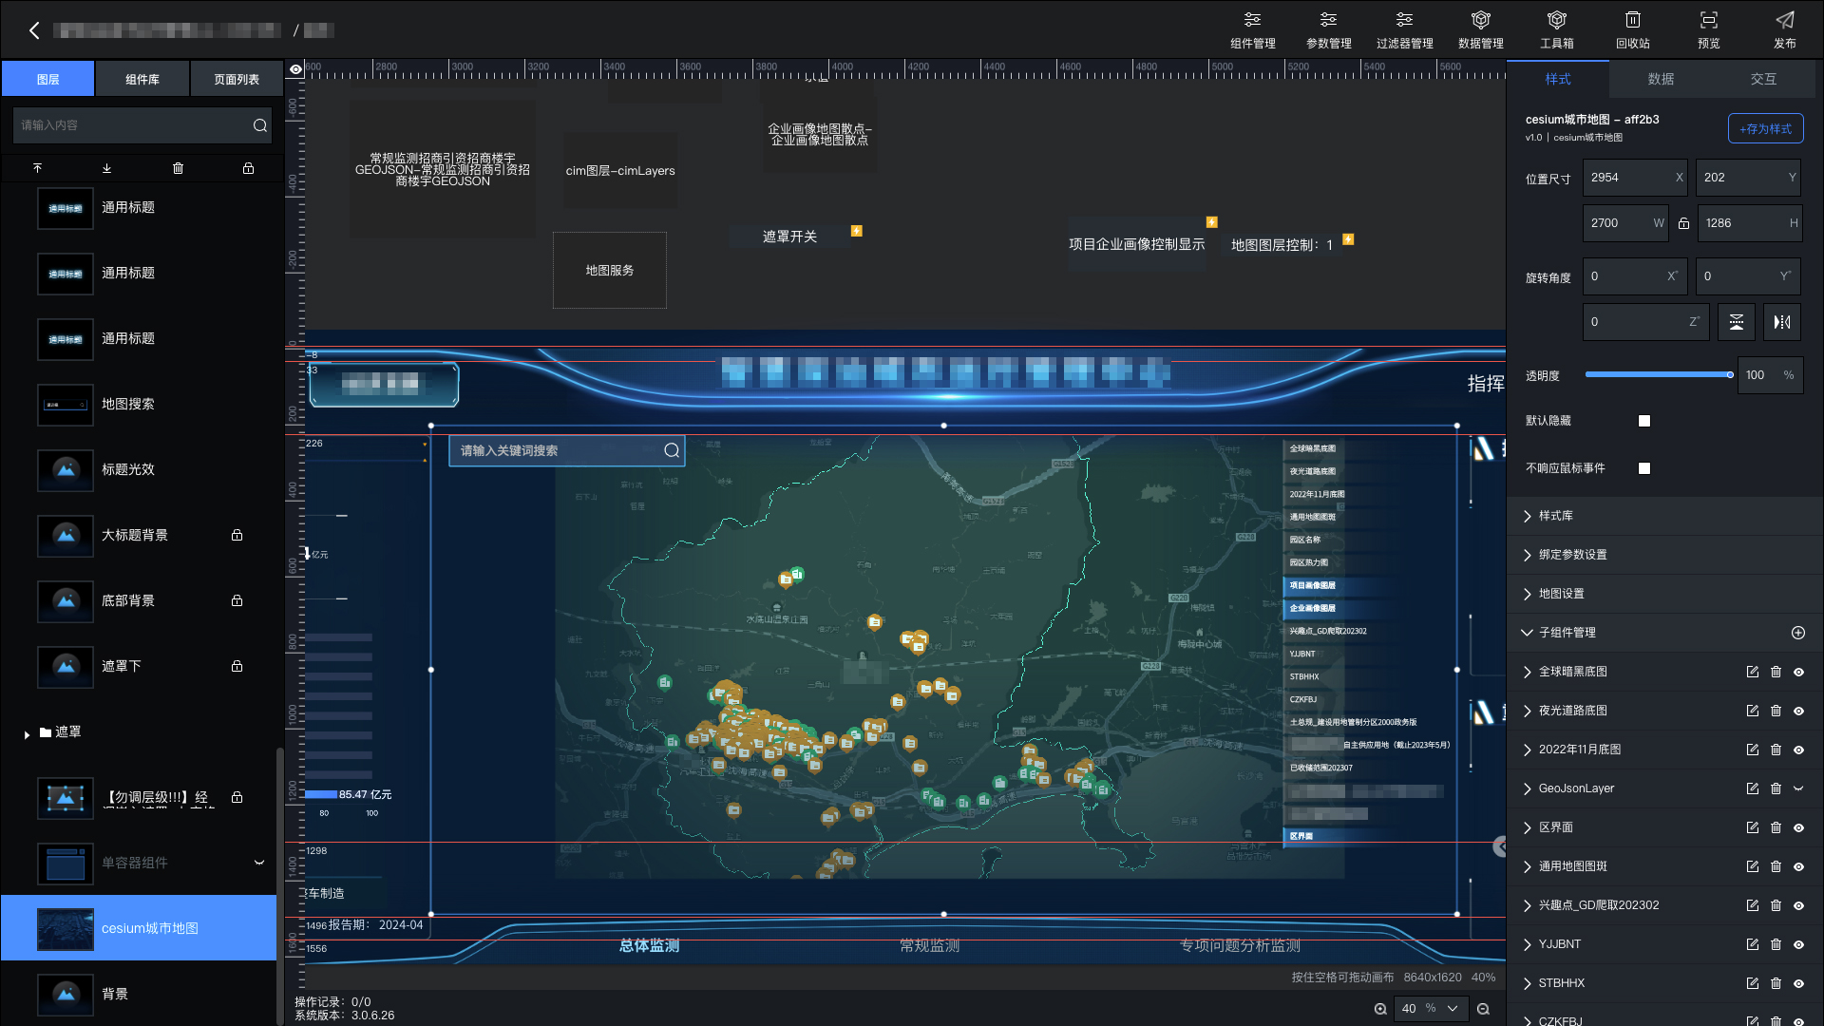
Task: Click the 遮罩开关 component on canvas
Action: pos(789,237)
